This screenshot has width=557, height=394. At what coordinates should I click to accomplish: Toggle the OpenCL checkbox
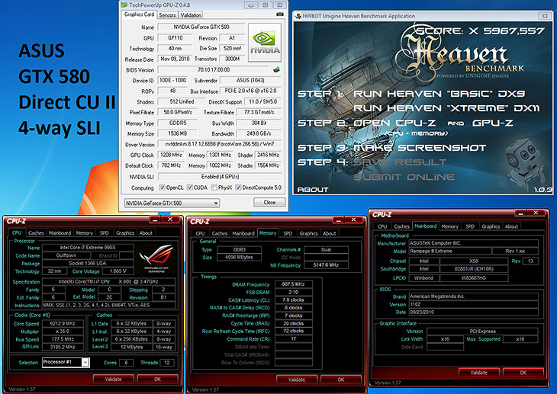coord(162,187)
